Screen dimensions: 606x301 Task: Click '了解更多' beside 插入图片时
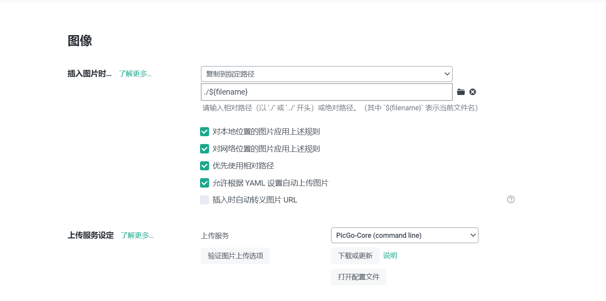(135, 73)
